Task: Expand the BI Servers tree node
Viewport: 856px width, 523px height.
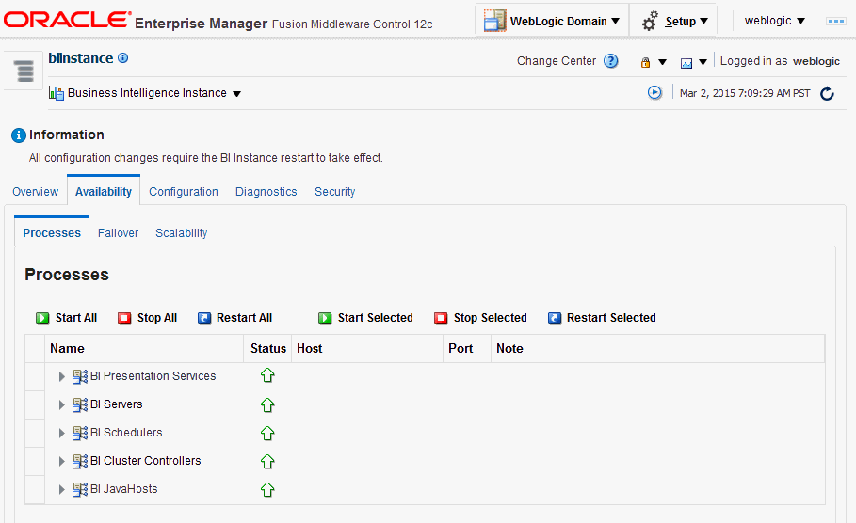Action: point(62,404)
